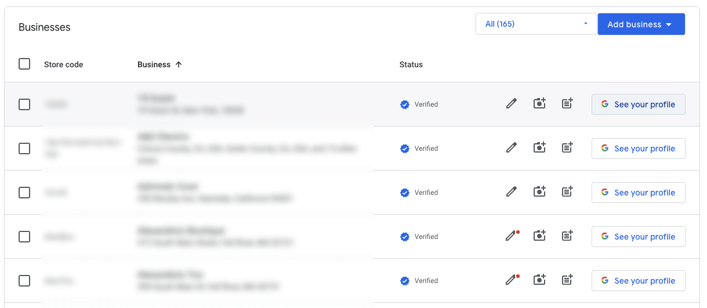Add photo icon in the second business row

[x=539, y=148]
